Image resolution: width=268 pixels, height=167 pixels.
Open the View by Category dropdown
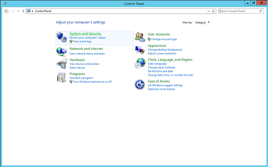pyautogui.click(x=202, y=23)
